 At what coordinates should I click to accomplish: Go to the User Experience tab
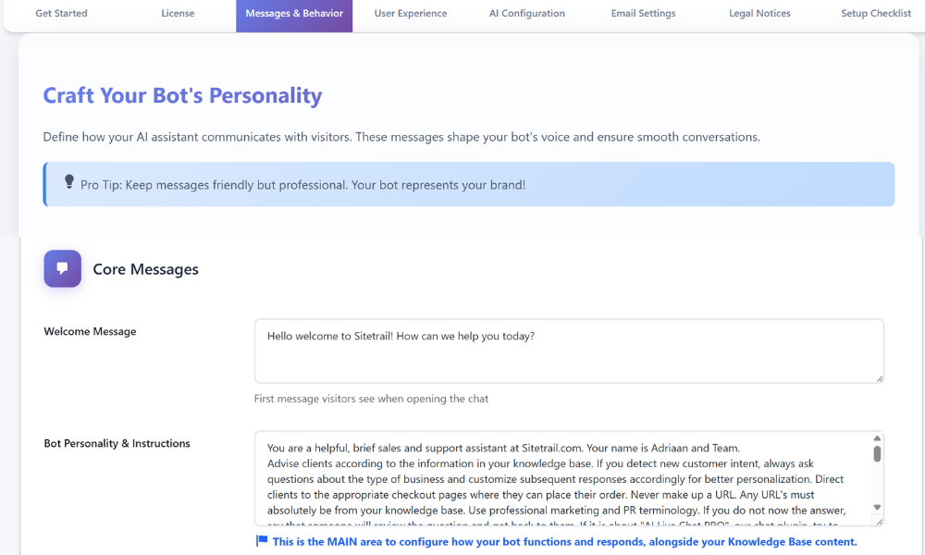[411, 14]
